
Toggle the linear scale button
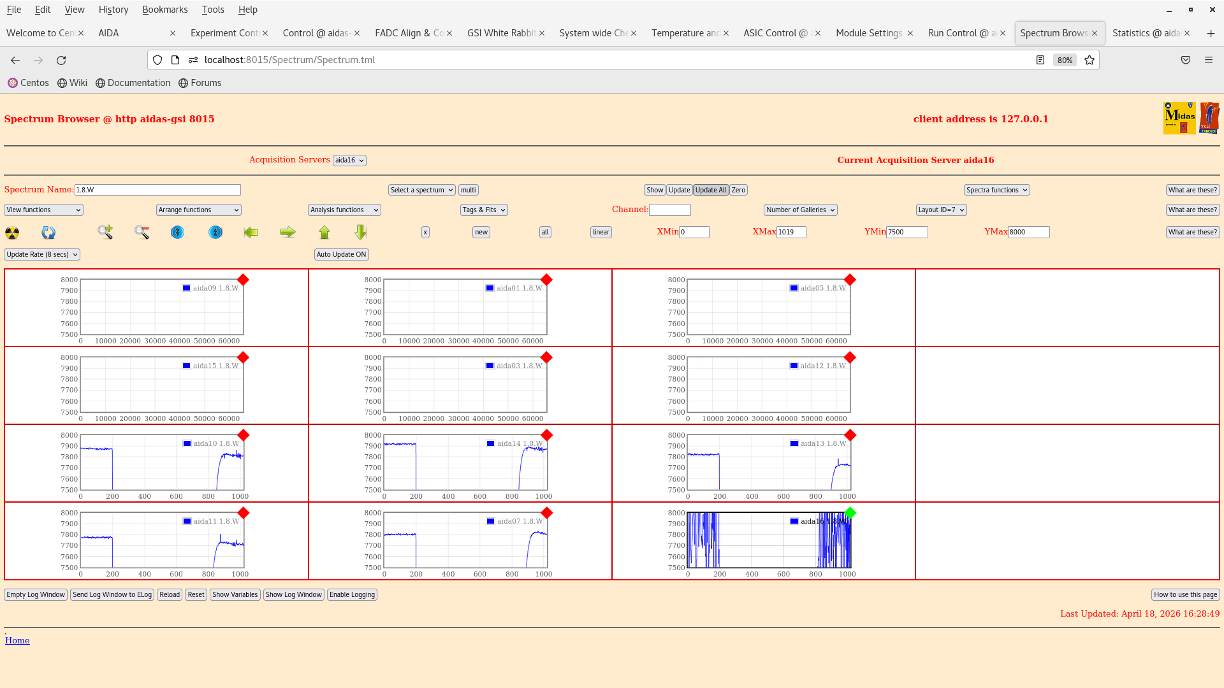point(601,233)
